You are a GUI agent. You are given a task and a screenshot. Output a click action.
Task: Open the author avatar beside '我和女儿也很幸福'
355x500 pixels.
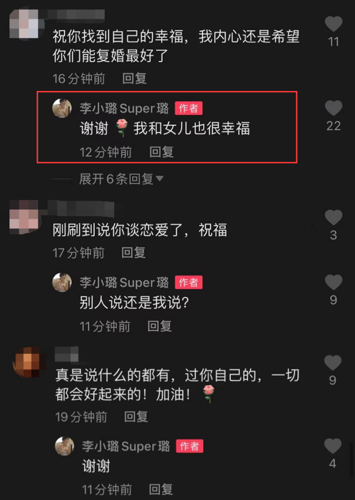(x=62, y=108)
